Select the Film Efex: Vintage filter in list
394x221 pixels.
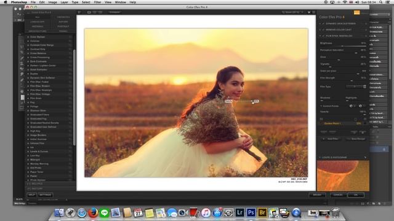point(40,94)
